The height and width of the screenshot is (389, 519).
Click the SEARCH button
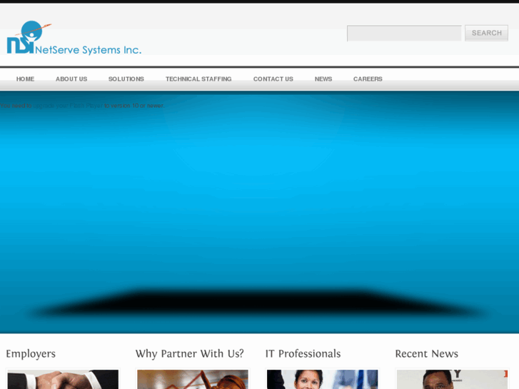point(486,33)
